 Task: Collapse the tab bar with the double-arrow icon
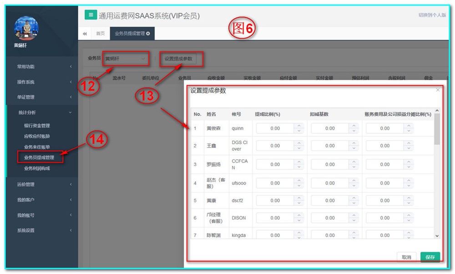(85, 33)
